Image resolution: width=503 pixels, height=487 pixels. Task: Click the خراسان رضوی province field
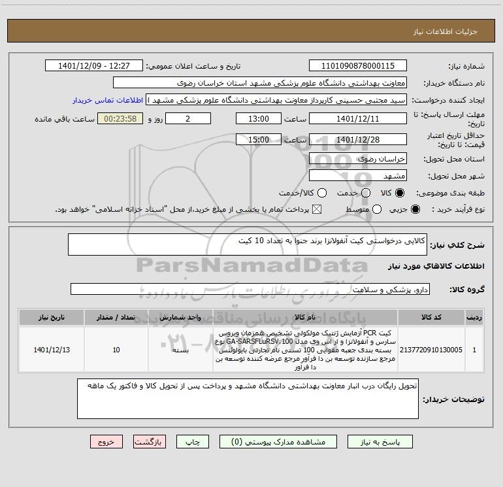click(x=358, y=158)
